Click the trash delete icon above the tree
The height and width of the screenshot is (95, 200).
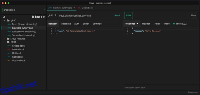click(33, 17)
